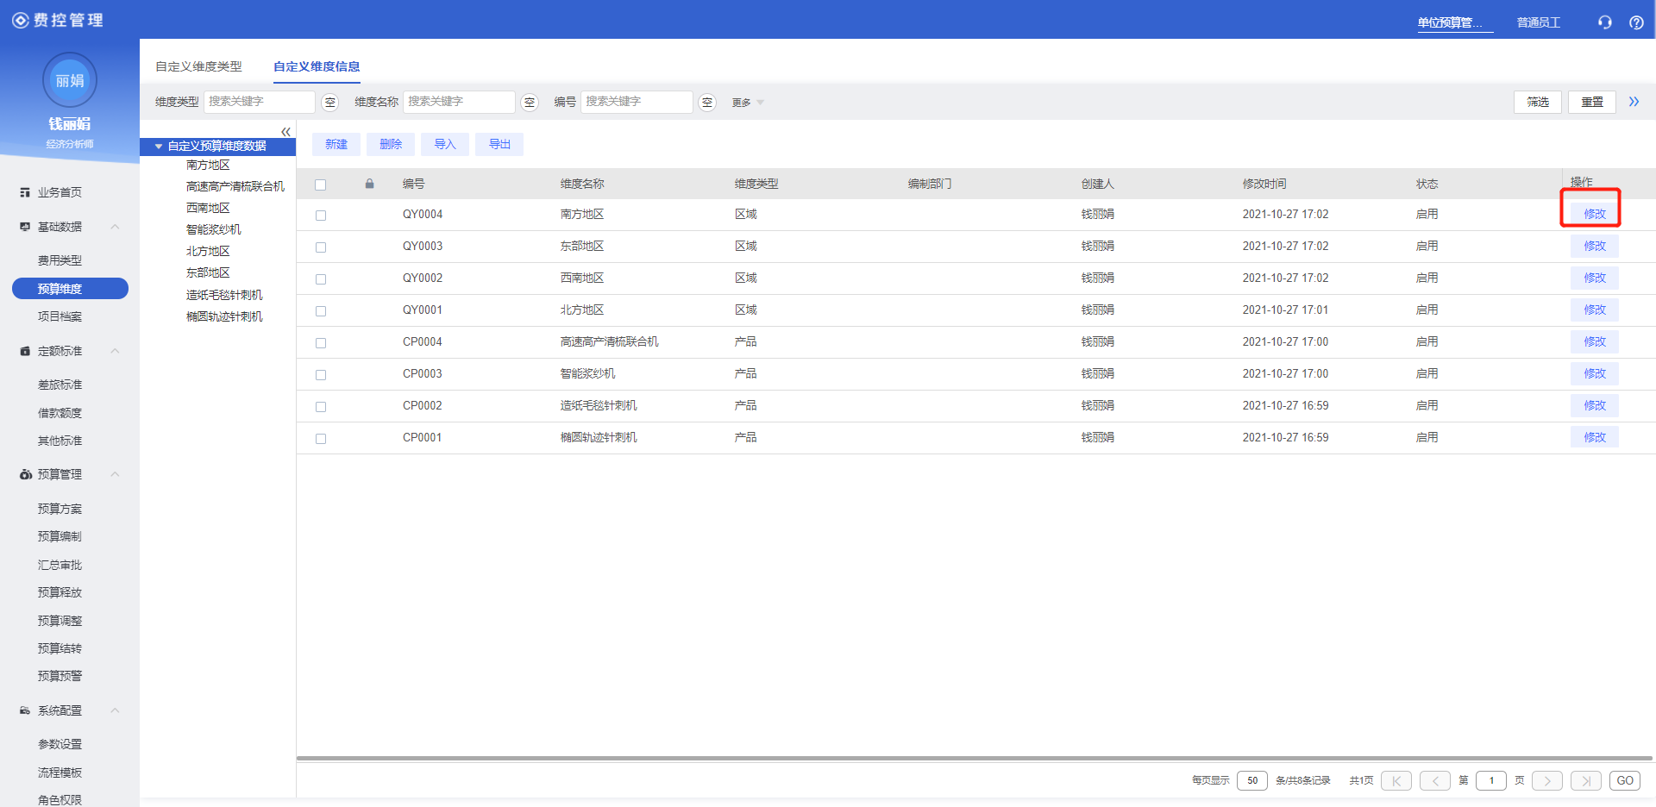Collapse the 定额标准 menu chevron

coord(115,351)
